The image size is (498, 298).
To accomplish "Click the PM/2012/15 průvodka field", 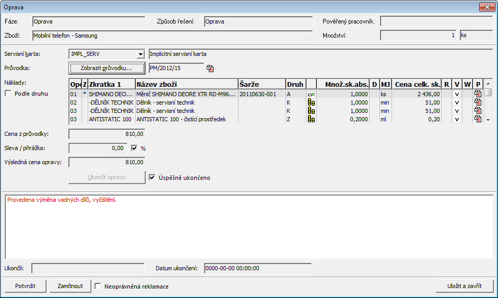I will 176,68.
